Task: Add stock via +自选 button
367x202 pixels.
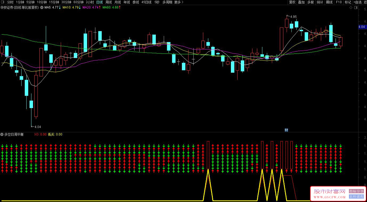Action: tap(357, 2)
